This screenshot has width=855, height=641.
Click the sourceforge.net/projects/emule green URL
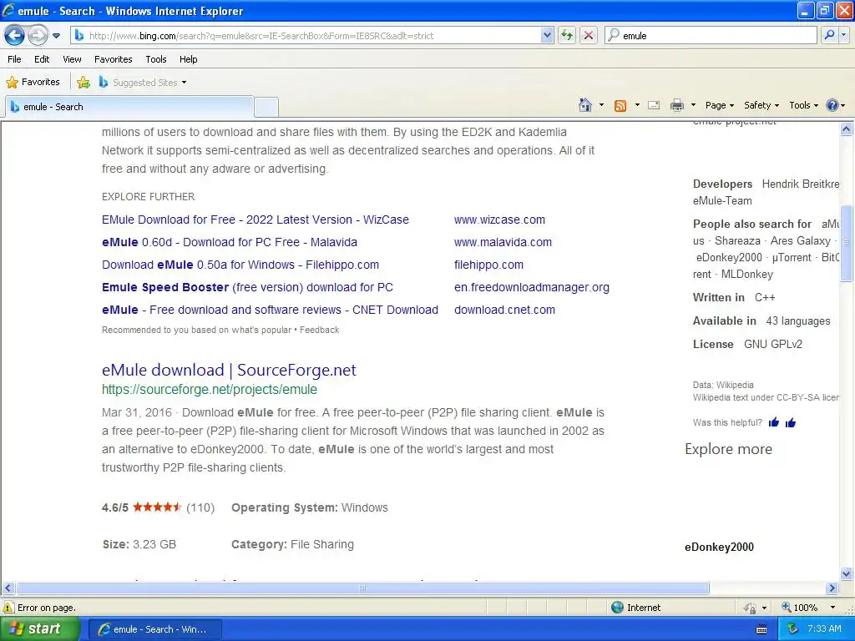click(210, 389)
